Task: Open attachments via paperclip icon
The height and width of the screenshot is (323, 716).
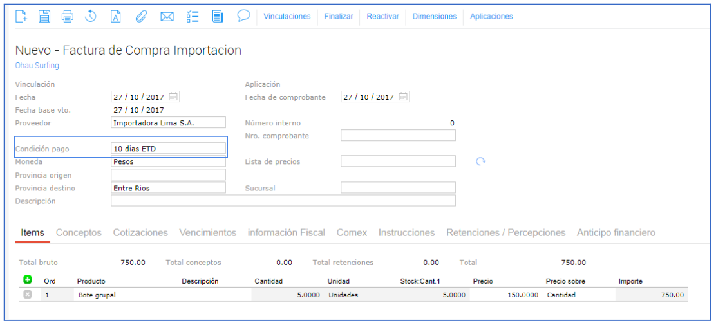Action: (x=142, y=17)
